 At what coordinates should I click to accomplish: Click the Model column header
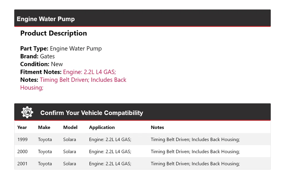point(70,127)
